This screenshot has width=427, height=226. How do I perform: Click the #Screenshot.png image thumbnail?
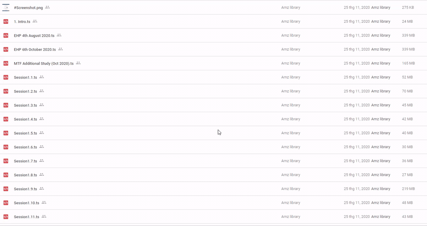(6, 8)
